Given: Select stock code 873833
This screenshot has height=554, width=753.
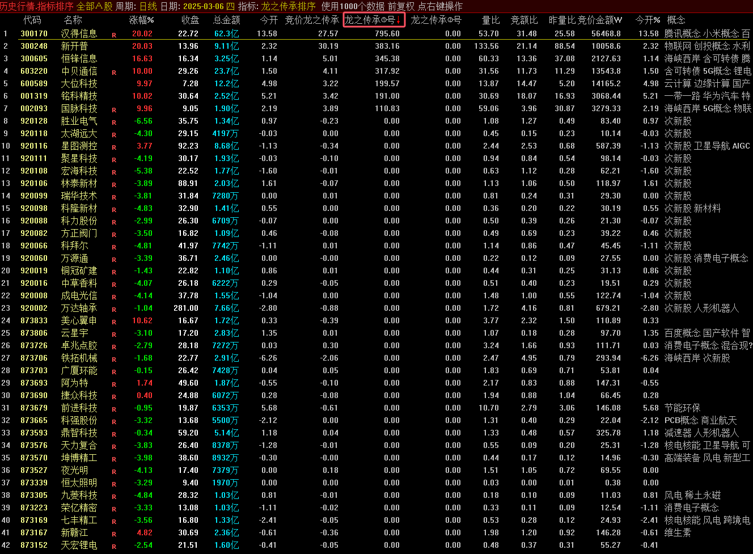Looking at the screenshot, I should (34, 320).
